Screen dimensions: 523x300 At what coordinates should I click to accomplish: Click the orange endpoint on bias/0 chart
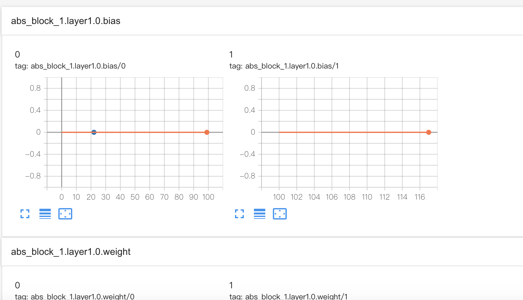pyautogui.click(x=207, y=132)
